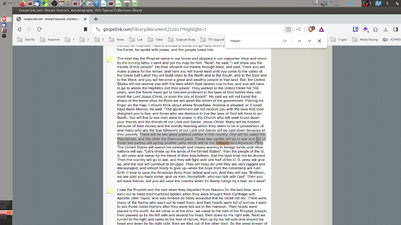View site information icon in address bar
The height and width of the screenshot is (225, 401).
pos(98,29)
